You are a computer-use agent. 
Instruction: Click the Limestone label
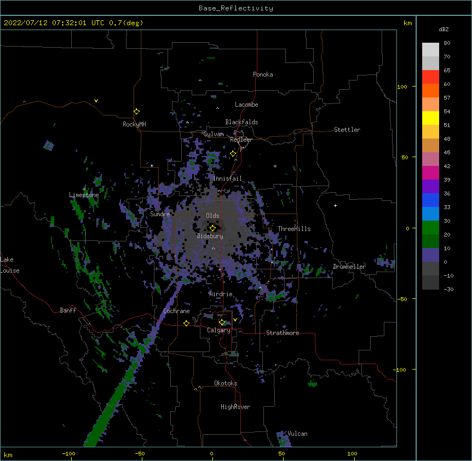tap(84, 195)
